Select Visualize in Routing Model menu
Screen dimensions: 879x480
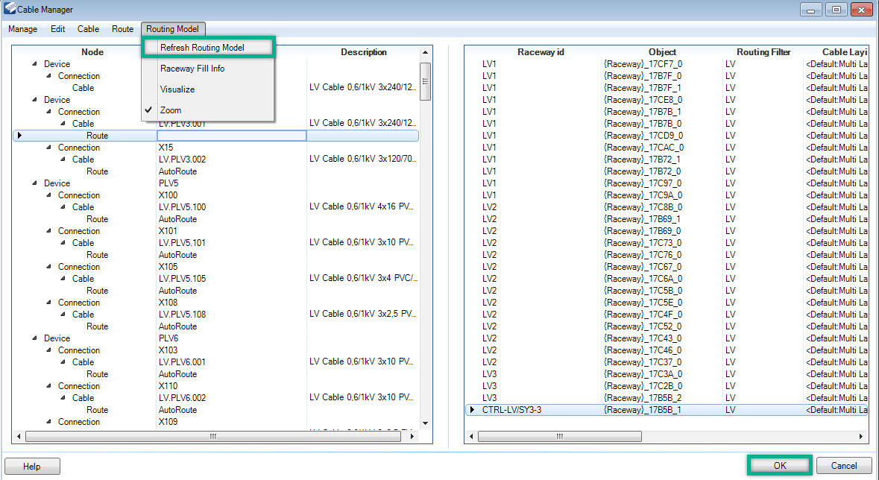click(x=177, y=89)
